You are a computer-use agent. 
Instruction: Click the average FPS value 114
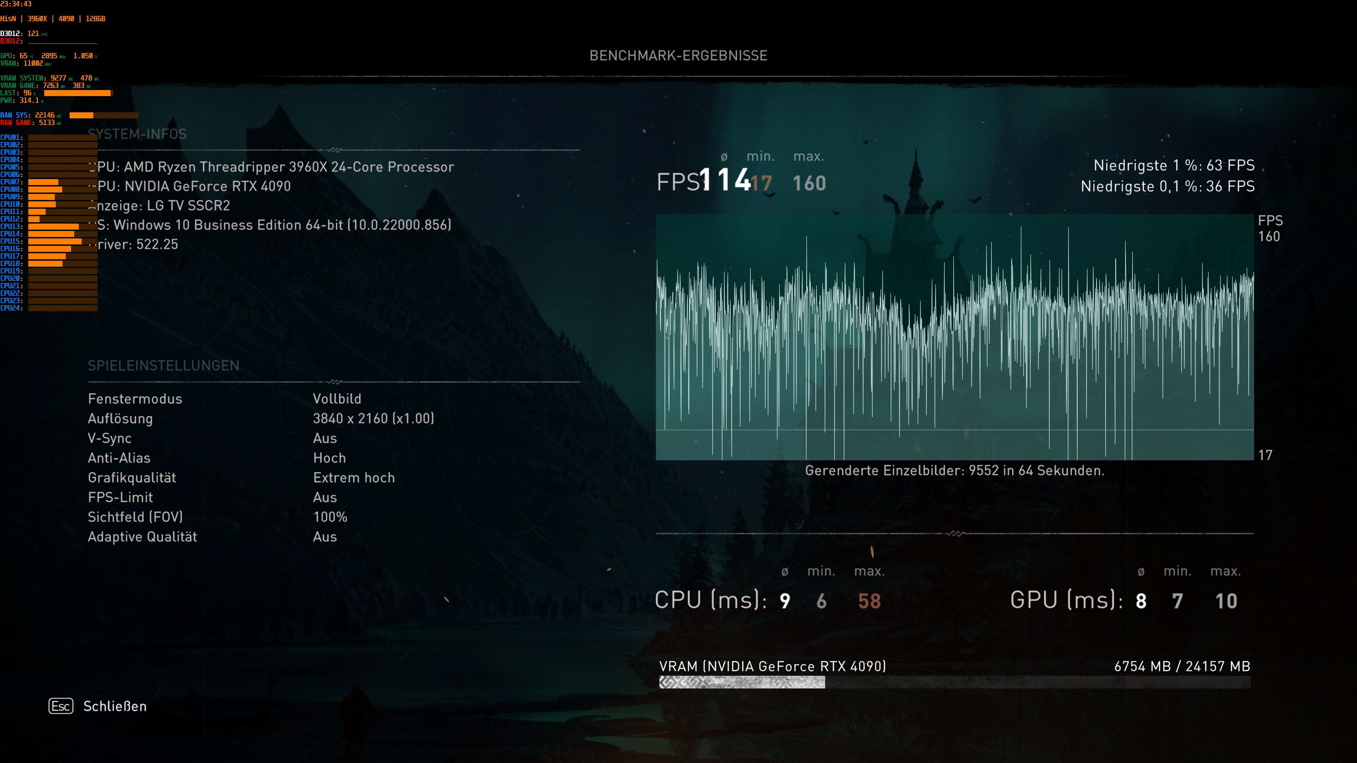pos(724,180)
